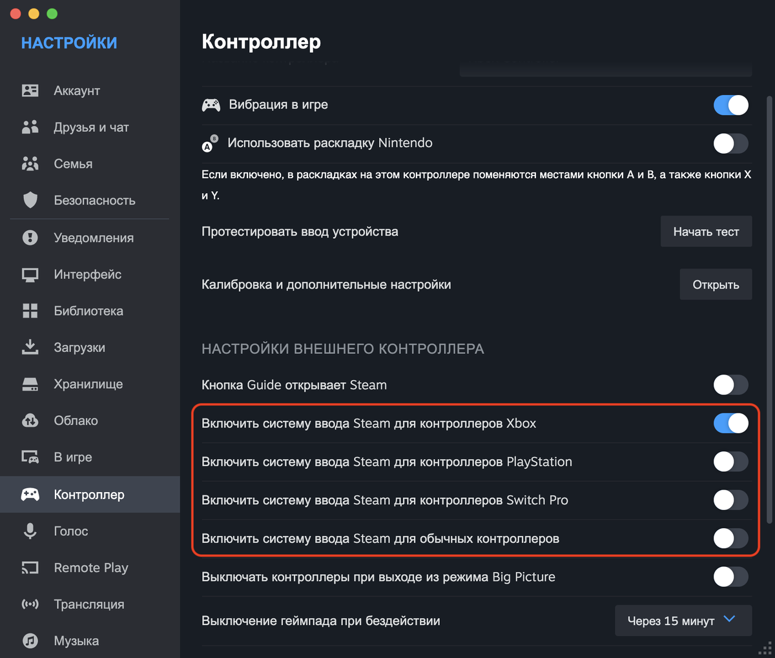Click the vertical scrollbar on the right
The image size is (775, 658).
(x=769, y=310)
